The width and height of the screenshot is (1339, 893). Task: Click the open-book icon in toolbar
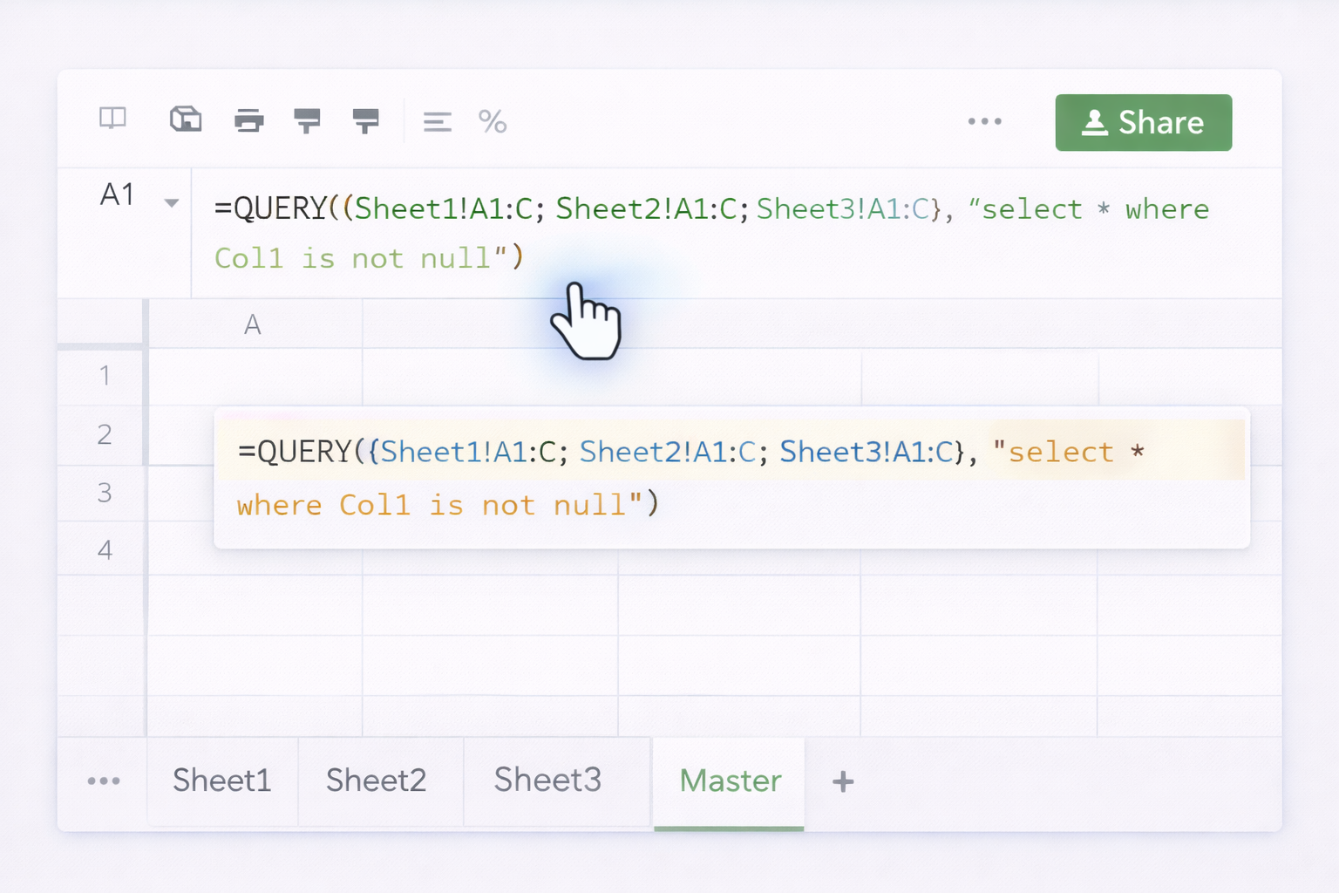pyautogui.click(x=112, y=118)
